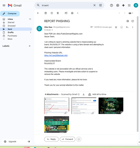Open the main menu hamburger icon
140x148 pixels.
pos(4,5)
